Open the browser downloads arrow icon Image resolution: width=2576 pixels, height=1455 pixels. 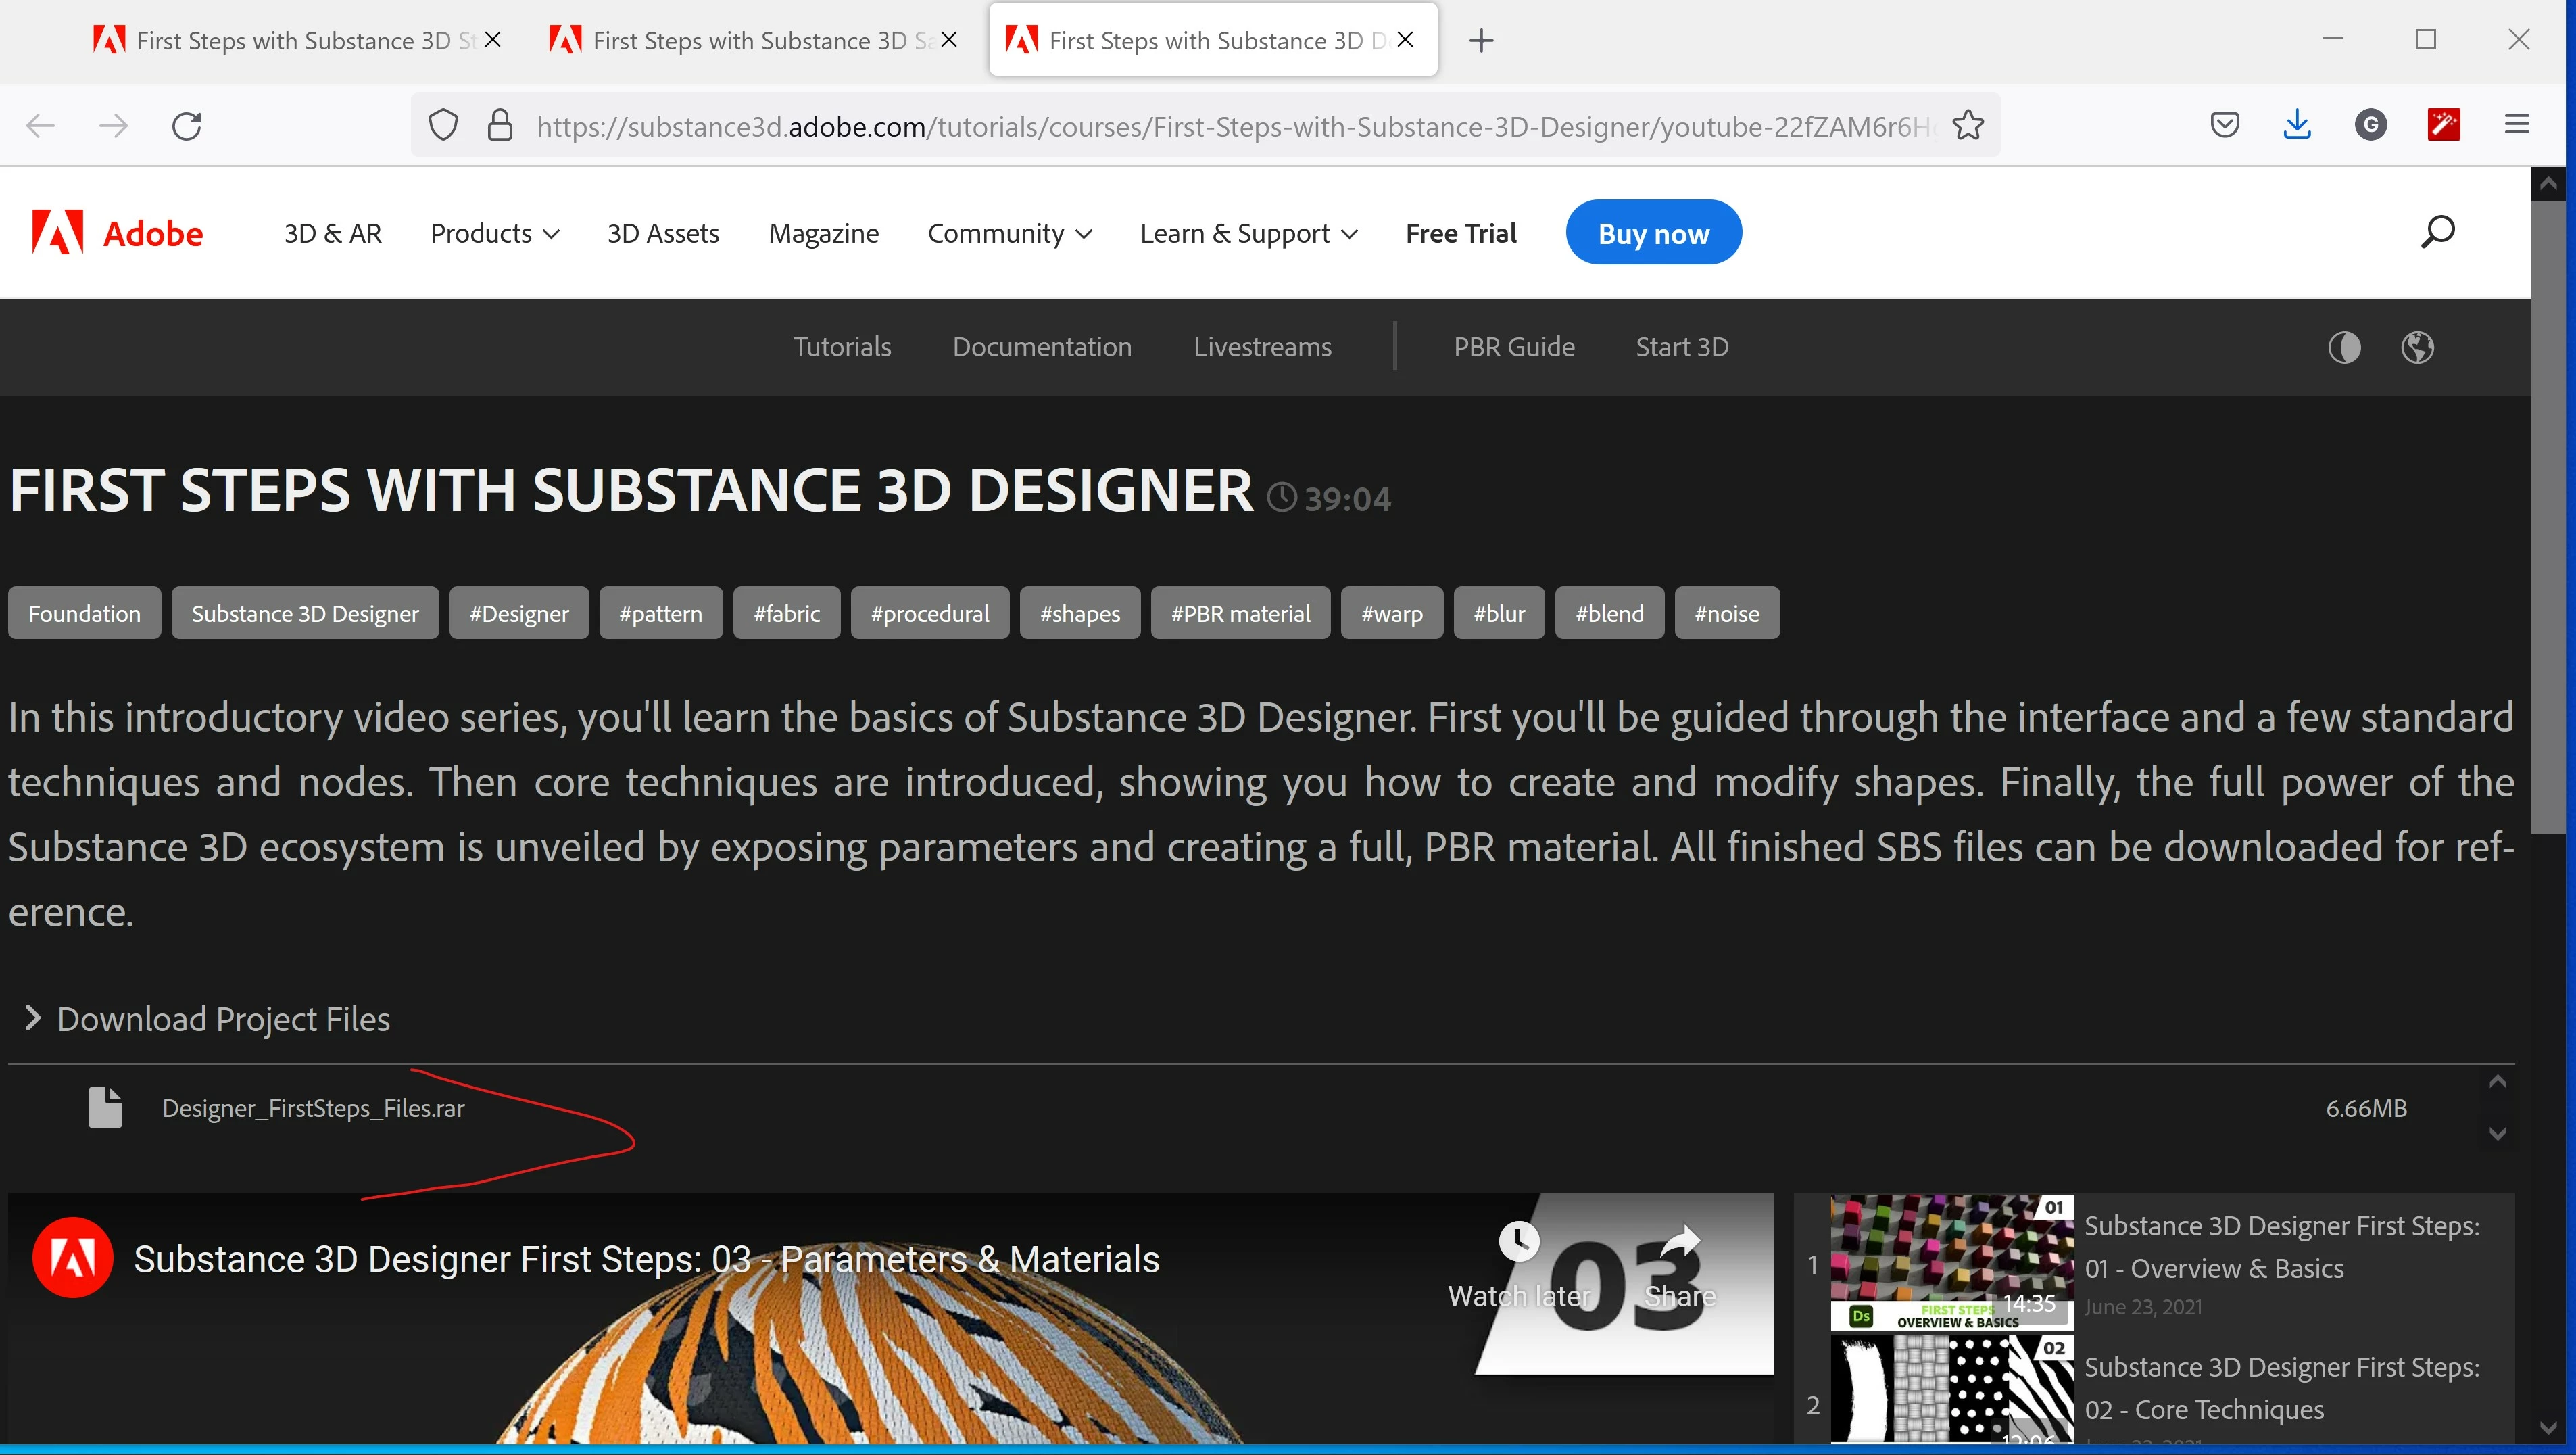tap(2297, 125)
